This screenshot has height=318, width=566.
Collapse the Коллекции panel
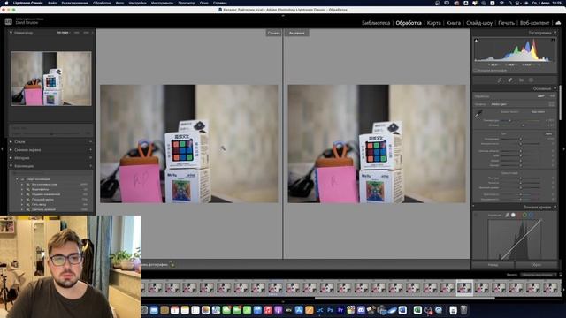click(11, 166)
